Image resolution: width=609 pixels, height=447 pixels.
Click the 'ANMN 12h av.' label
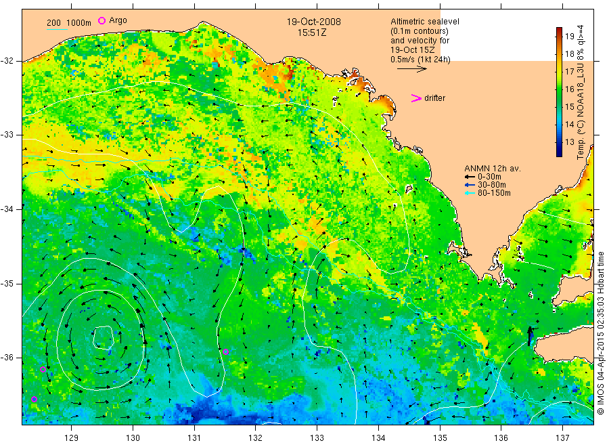point(493,169)
